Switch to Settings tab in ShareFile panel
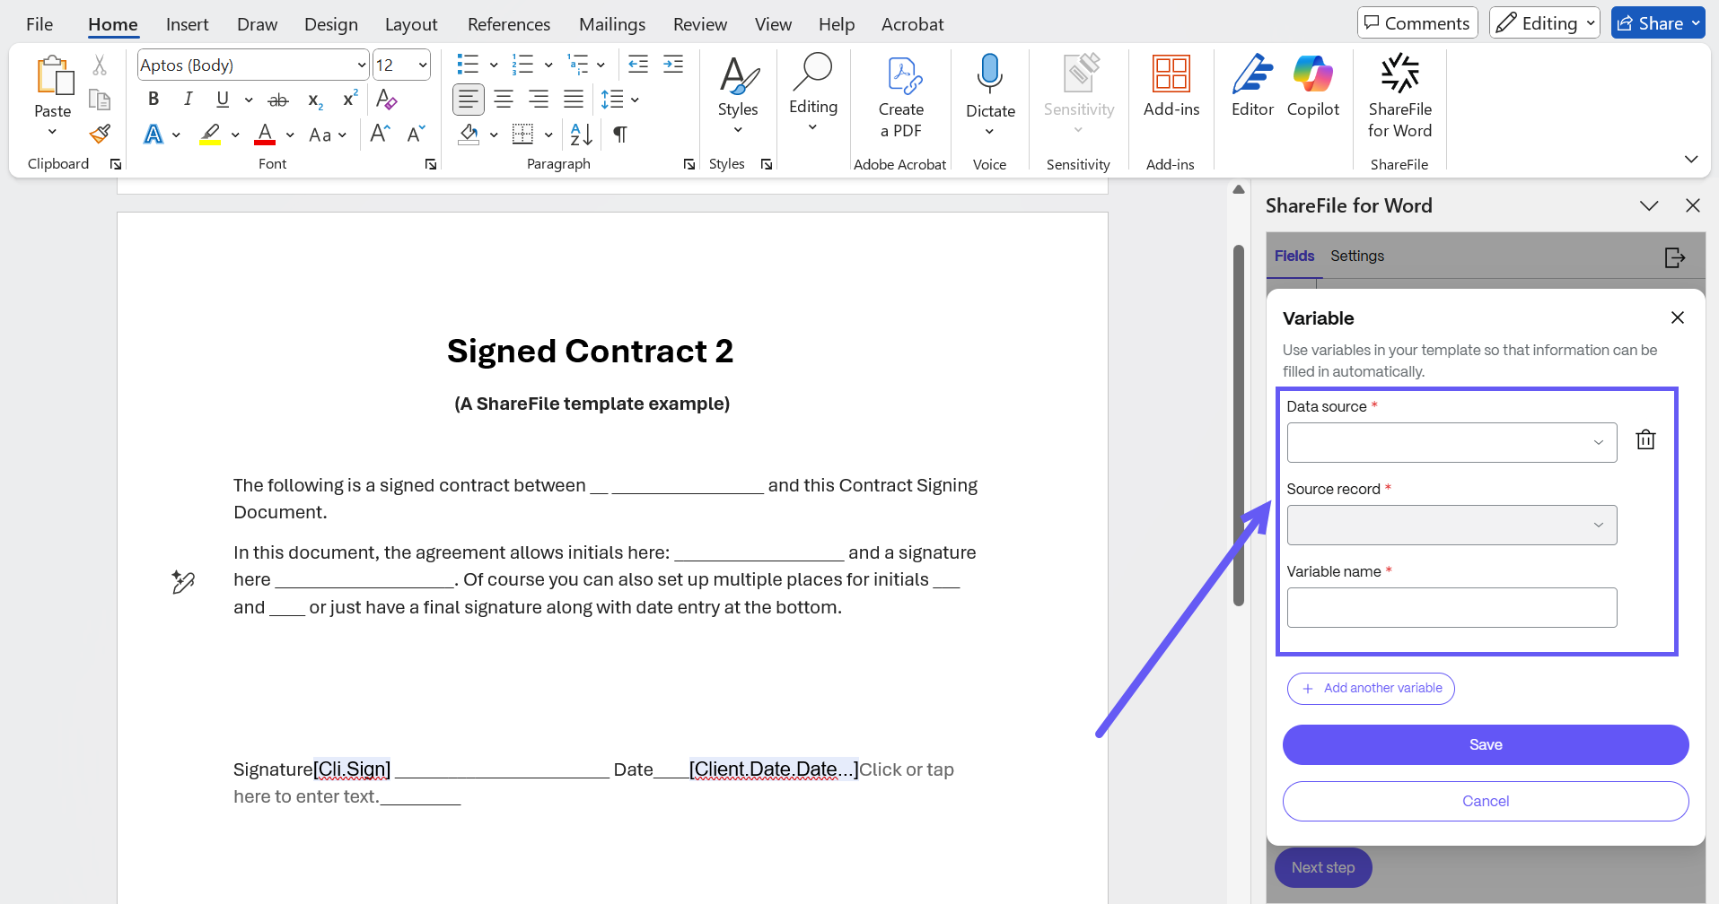The width and height of the screenshot is (1719, 904). (x=1356, y=256)
